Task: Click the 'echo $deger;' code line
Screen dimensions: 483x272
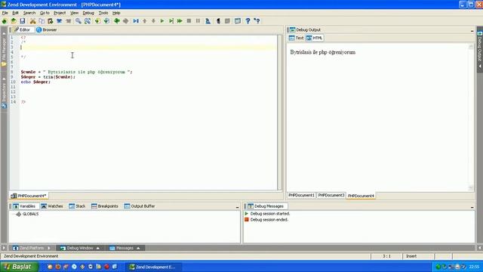Action: (x=35, y=82)
